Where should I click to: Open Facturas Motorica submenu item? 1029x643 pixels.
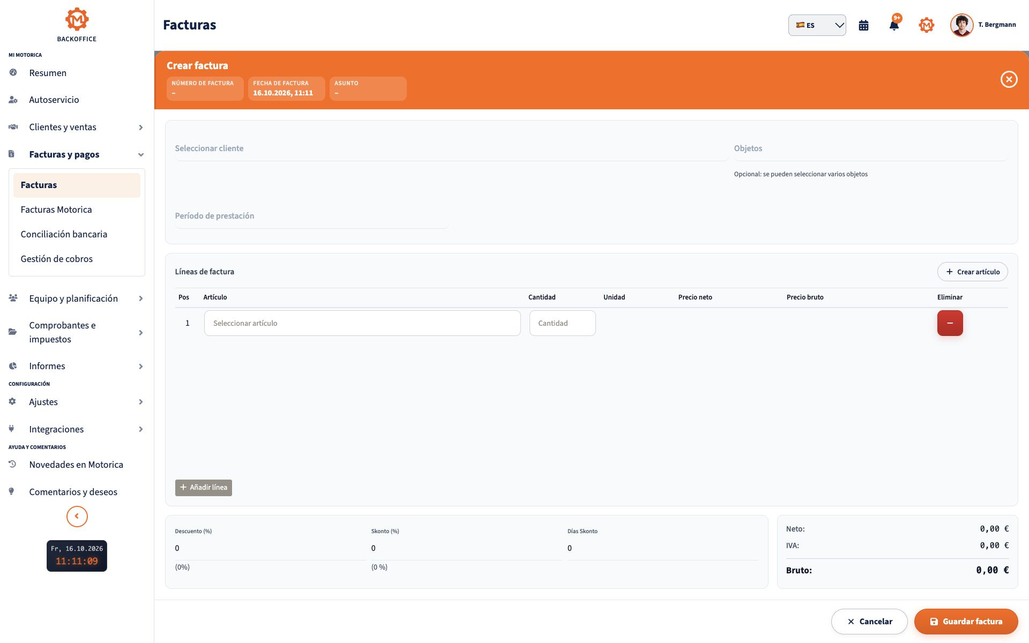[x=77, y=210]
